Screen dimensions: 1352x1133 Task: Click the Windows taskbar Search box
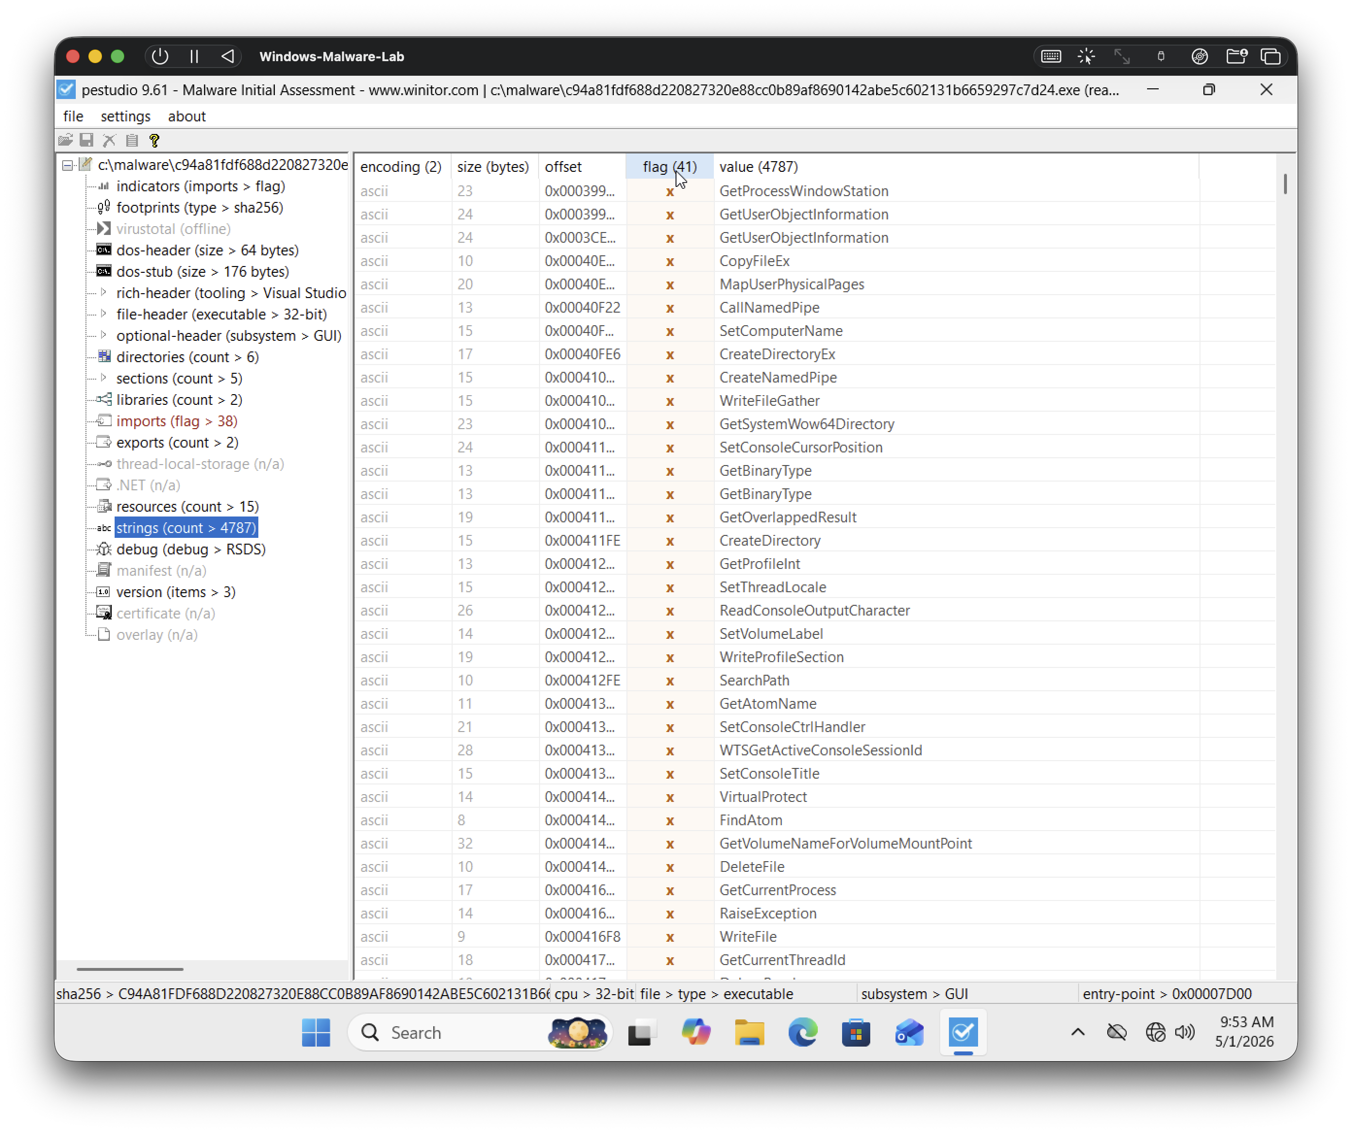[x=480, y=1033]
